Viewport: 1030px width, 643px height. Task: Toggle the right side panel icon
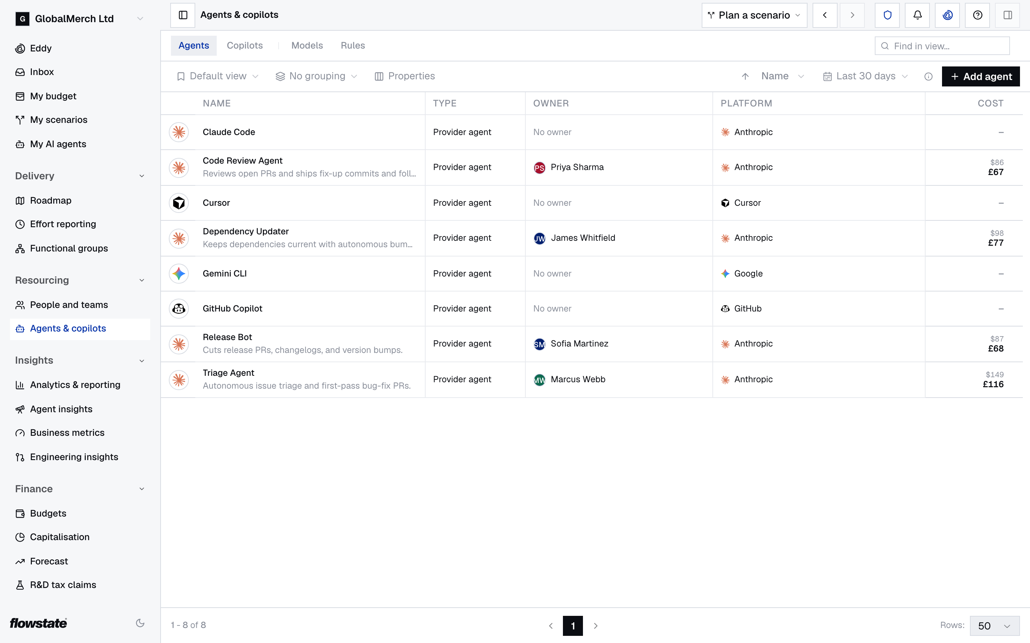point(1007,15)
